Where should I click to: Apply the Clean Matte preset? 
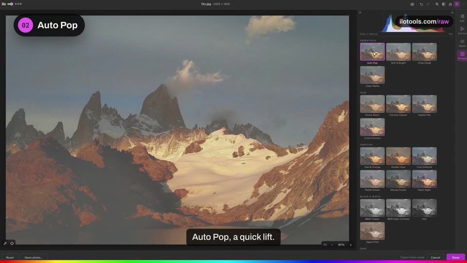pyautogui.click(x=372, y=75)
